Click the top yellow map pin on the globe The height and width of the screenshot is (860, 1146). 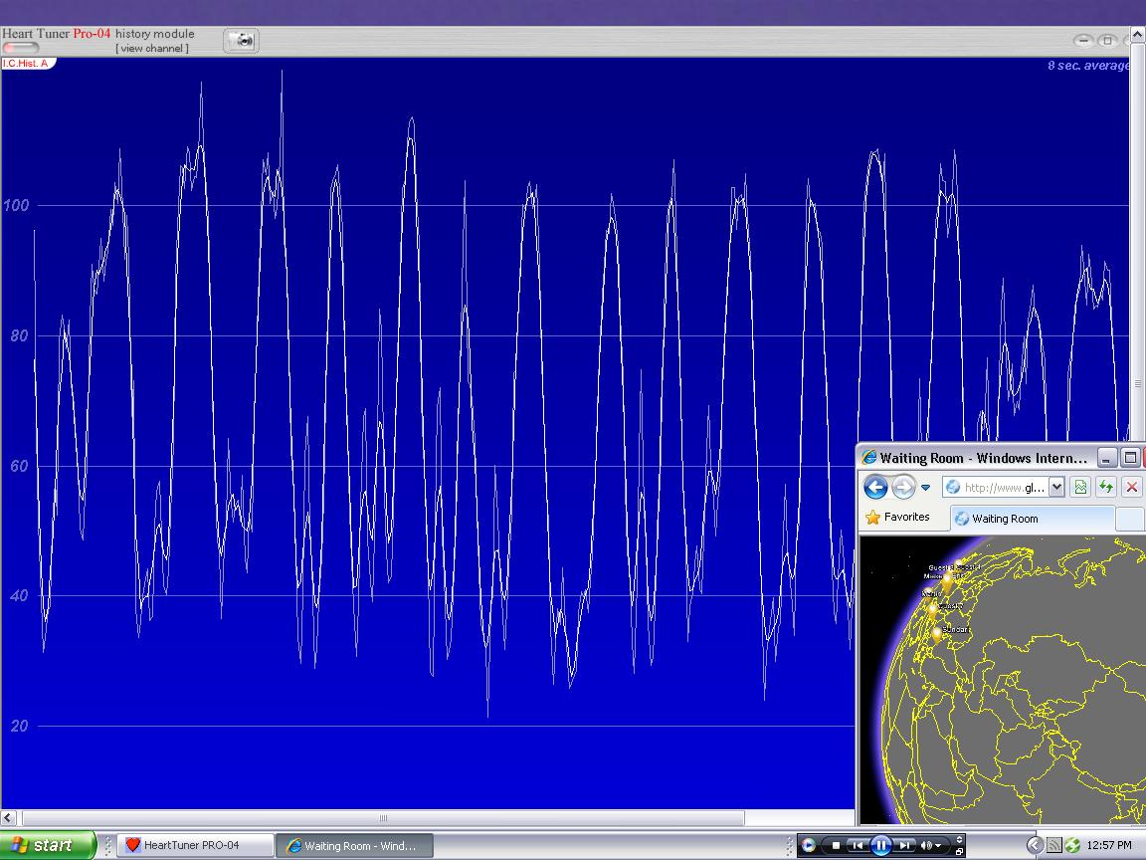[958, 564]
